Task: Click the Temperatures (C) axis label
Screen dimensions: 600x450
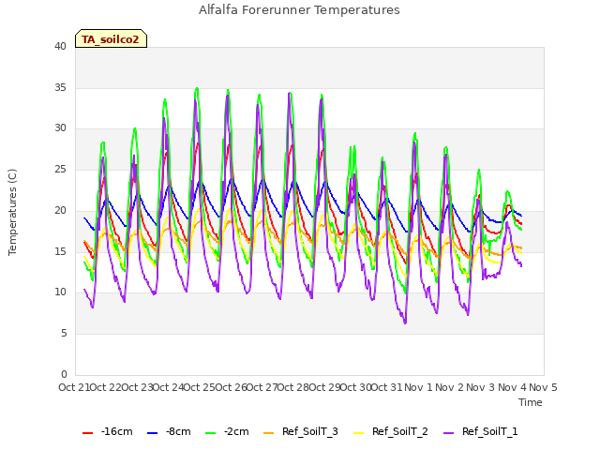Action: coord(12,212)
